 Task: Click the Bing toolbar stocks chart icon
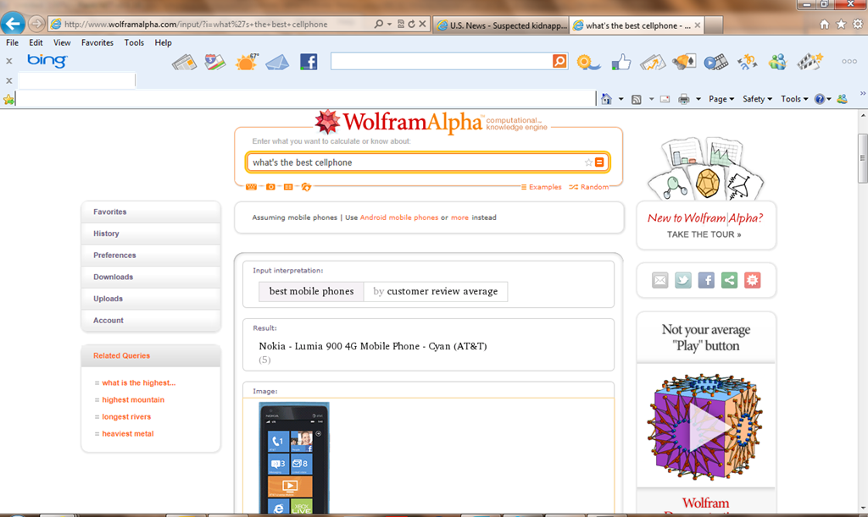coord(652,62)
